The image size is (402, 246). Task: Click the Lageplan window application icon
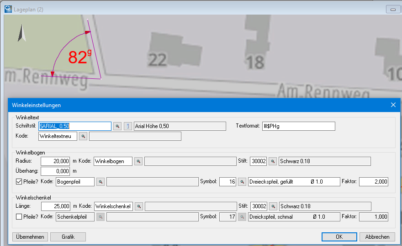coord(8,9)
